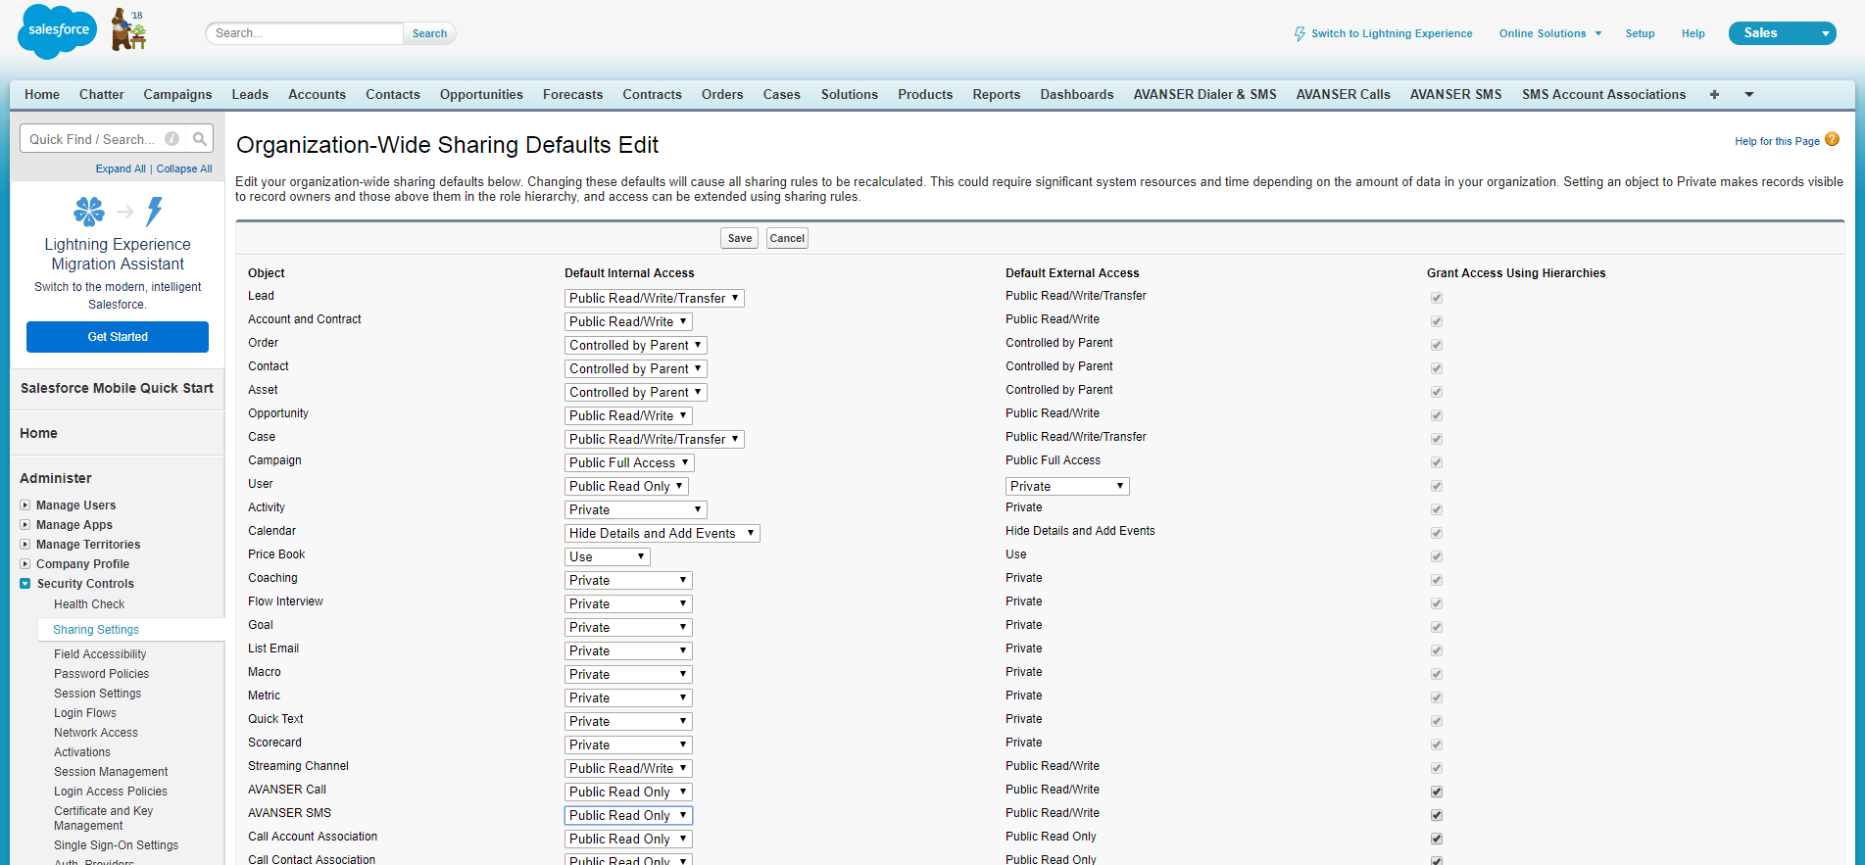Toggle the AVANSER Call hierarchy checkbox

(1437, 792)
